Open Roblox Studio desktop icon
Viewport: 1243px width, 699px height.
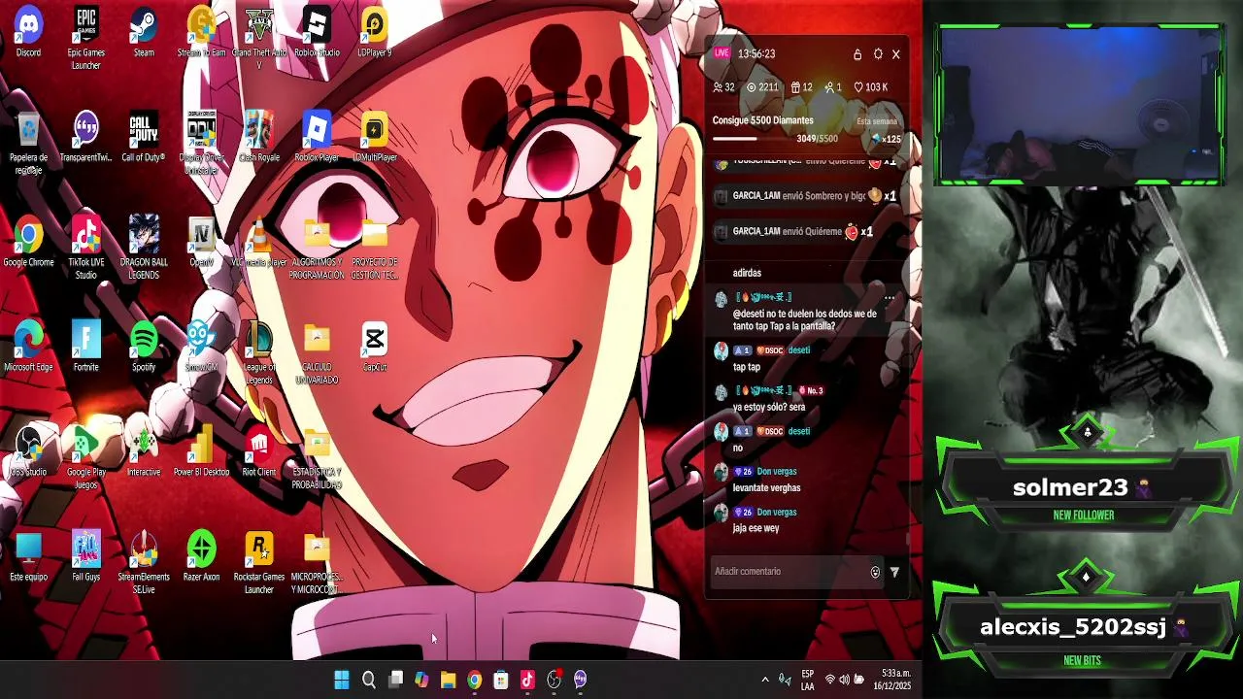(317, 32)
